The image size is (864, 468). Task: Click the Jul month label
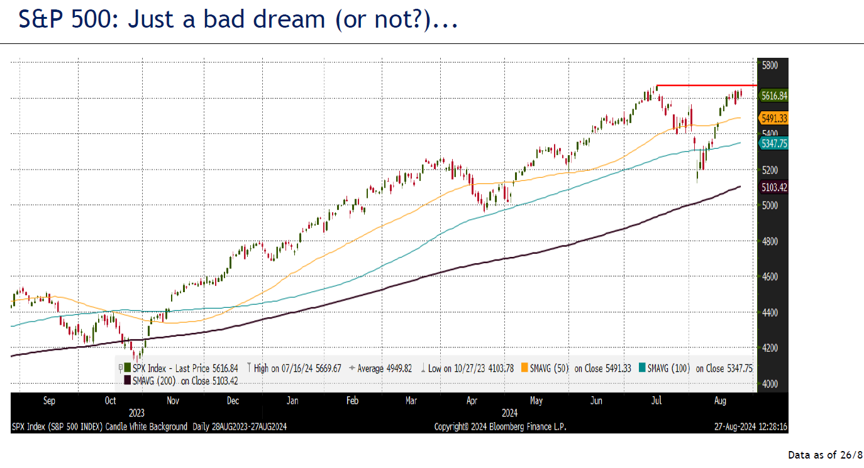[658, 400]
